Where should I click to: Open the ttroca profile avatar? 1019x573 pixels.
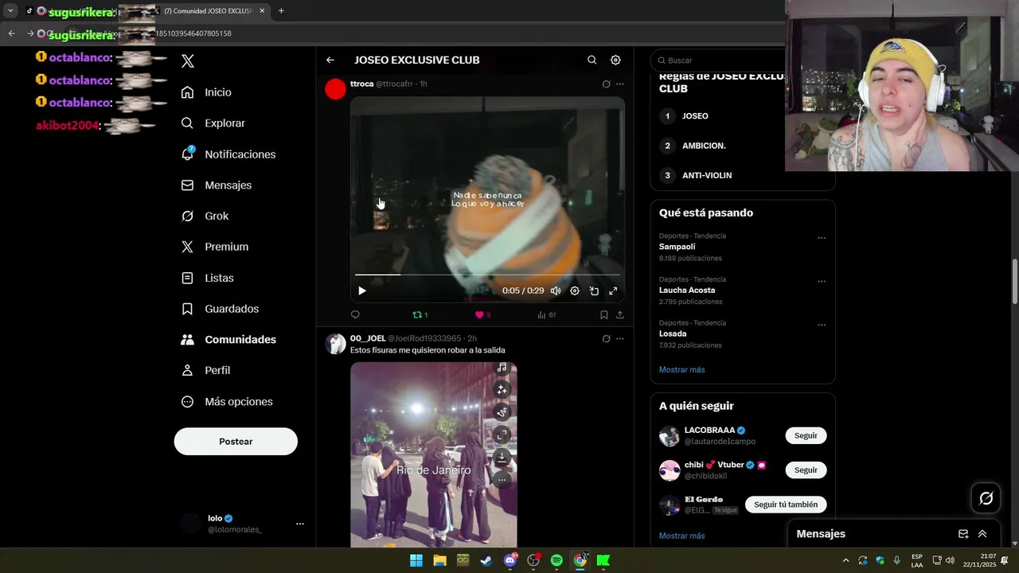tap(335, 89)
